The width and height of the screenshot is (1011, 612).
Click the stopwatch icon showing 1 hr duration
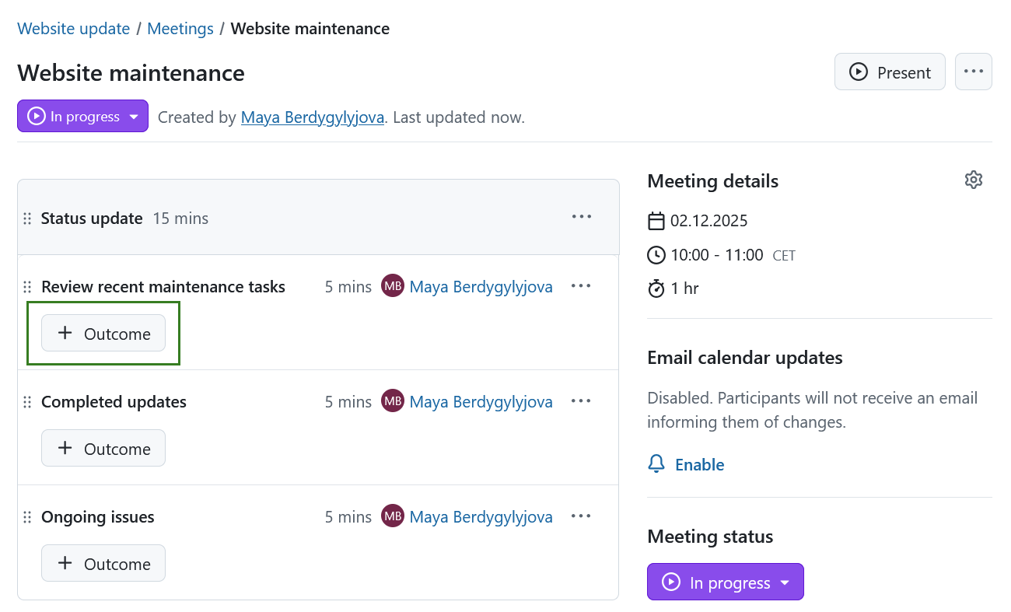(656, 288)
